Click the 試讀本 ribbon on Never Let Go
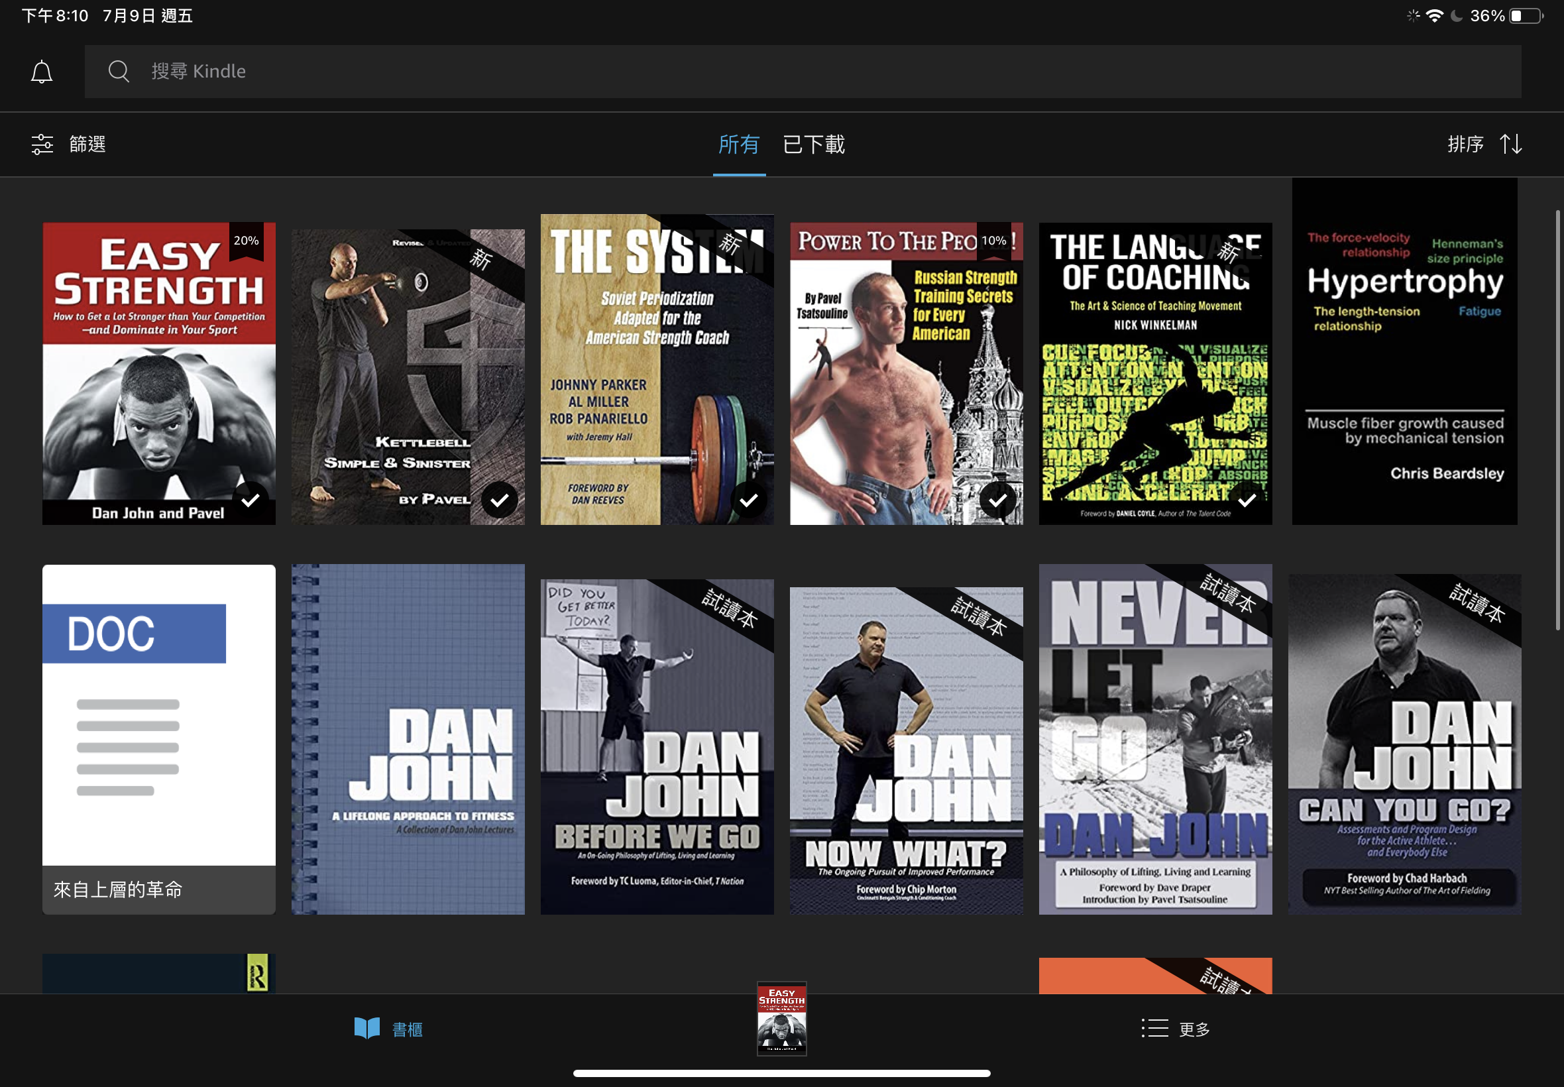Screen dimensions: 1564x1087 pos(1227,593)
